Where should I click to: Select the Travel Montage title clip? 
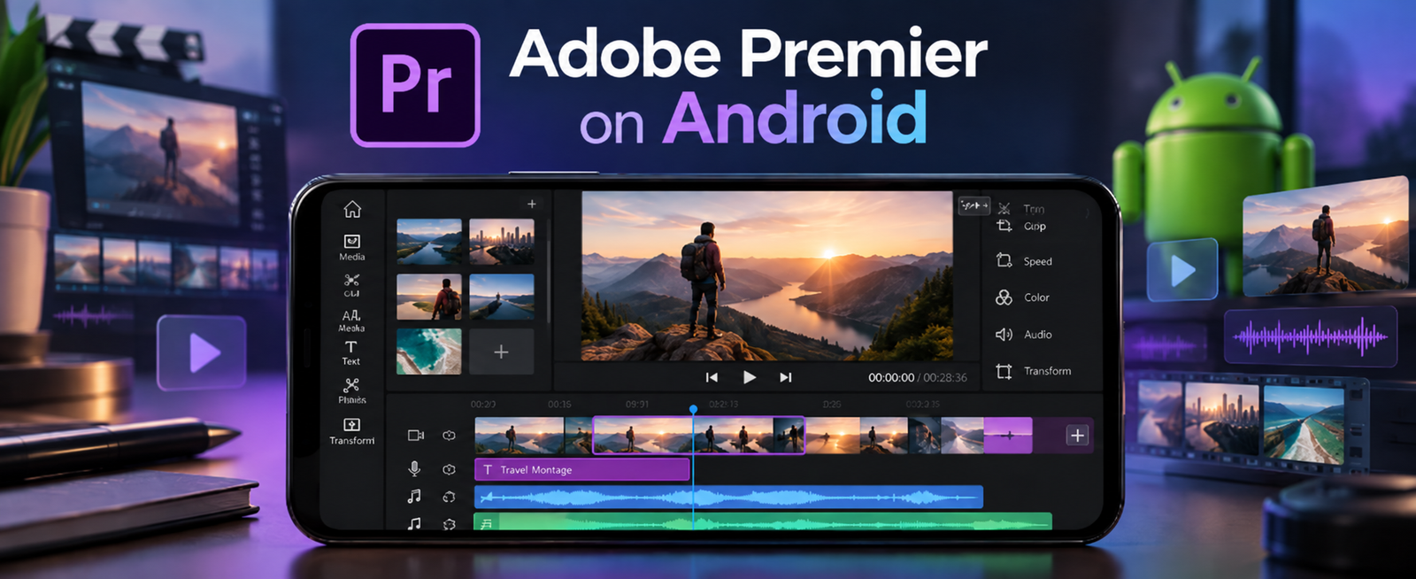point(582,469)
